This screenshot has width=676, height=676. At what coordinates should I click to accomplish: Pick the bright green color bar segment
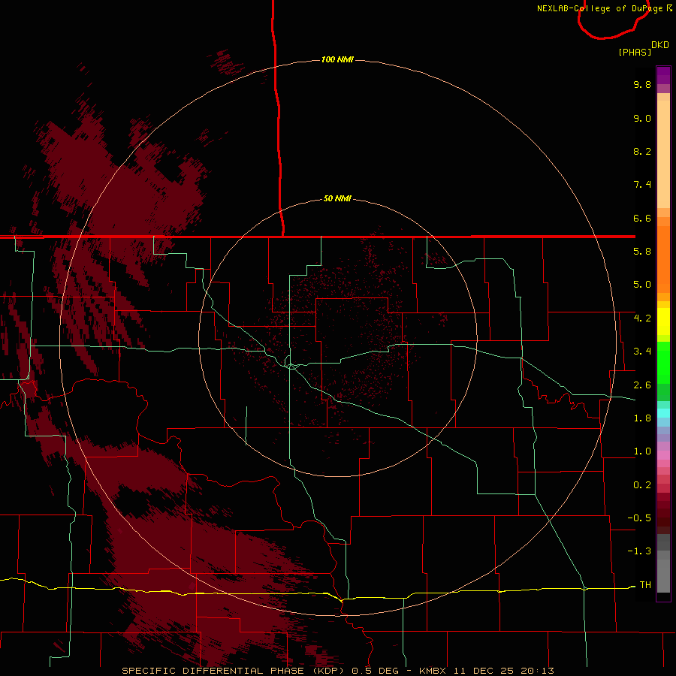click(x=663, y=362)
